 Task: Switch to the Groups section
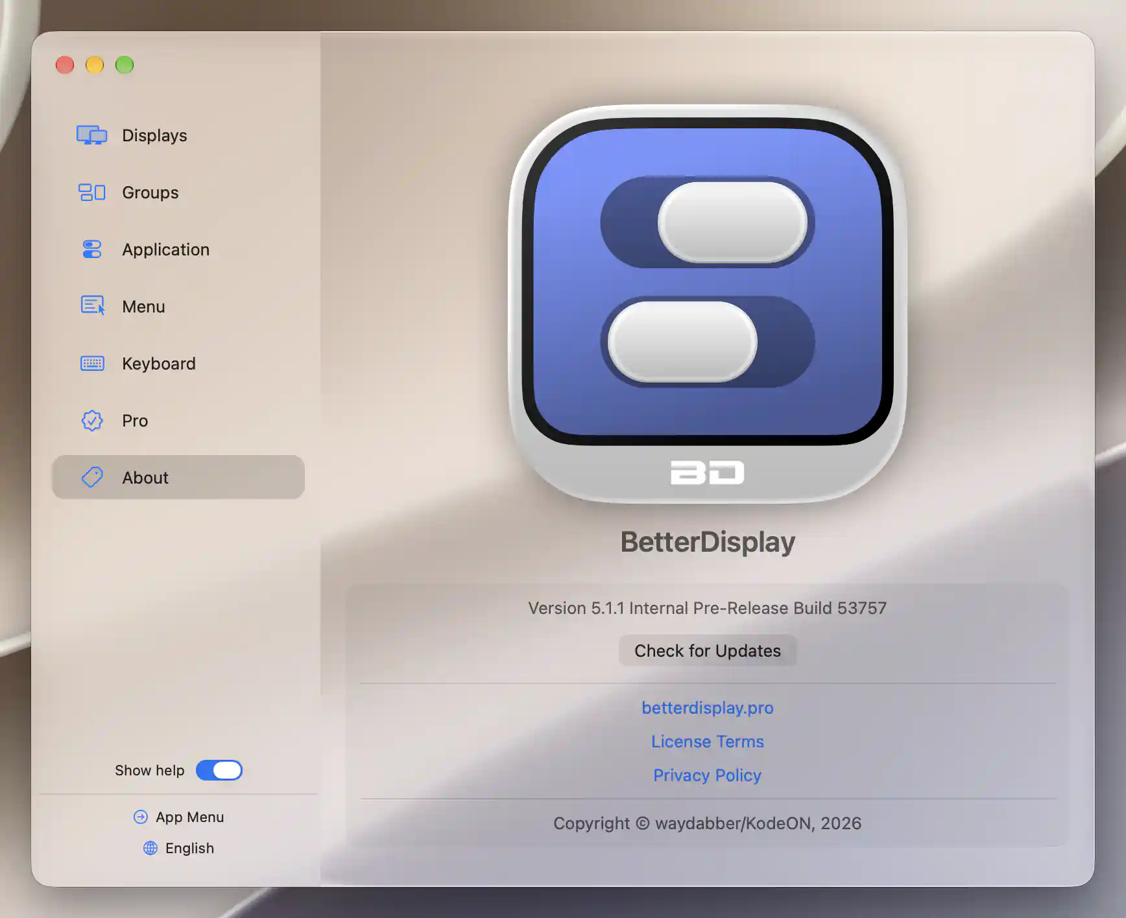pos(178,192)
